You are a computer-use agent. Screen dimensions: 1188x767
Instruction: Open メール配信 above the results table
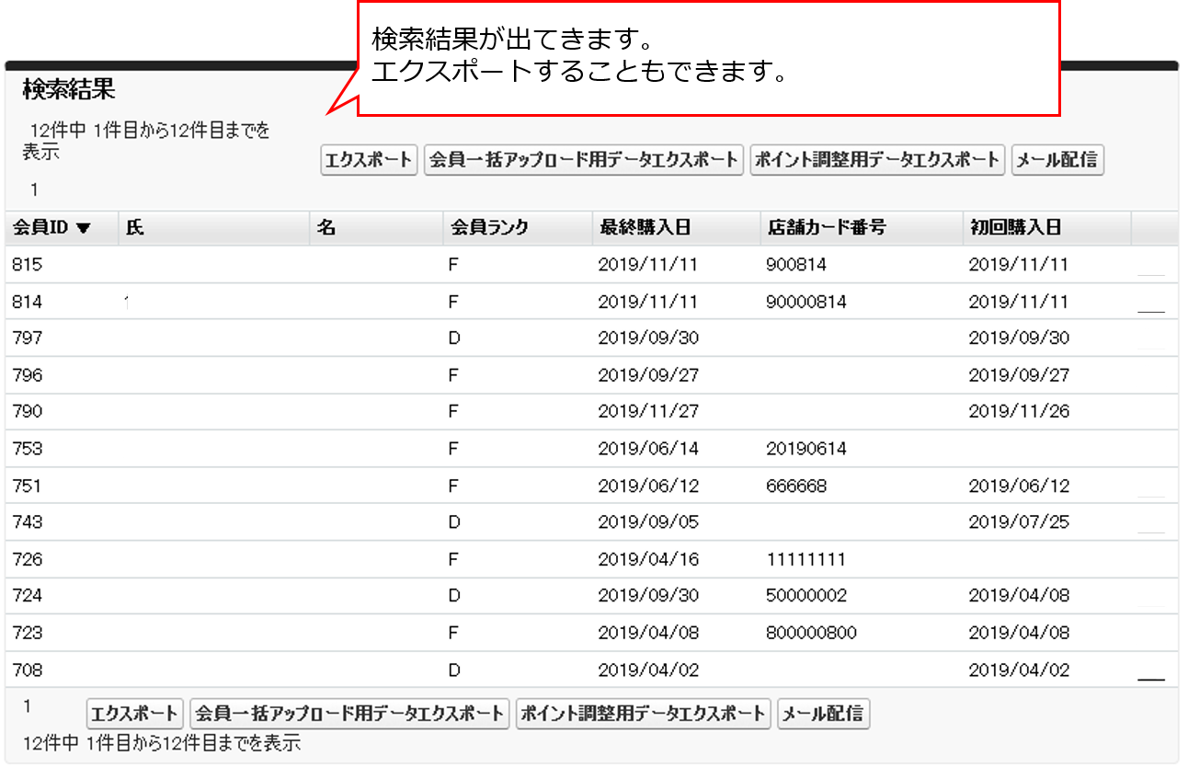click(1057, 160)
